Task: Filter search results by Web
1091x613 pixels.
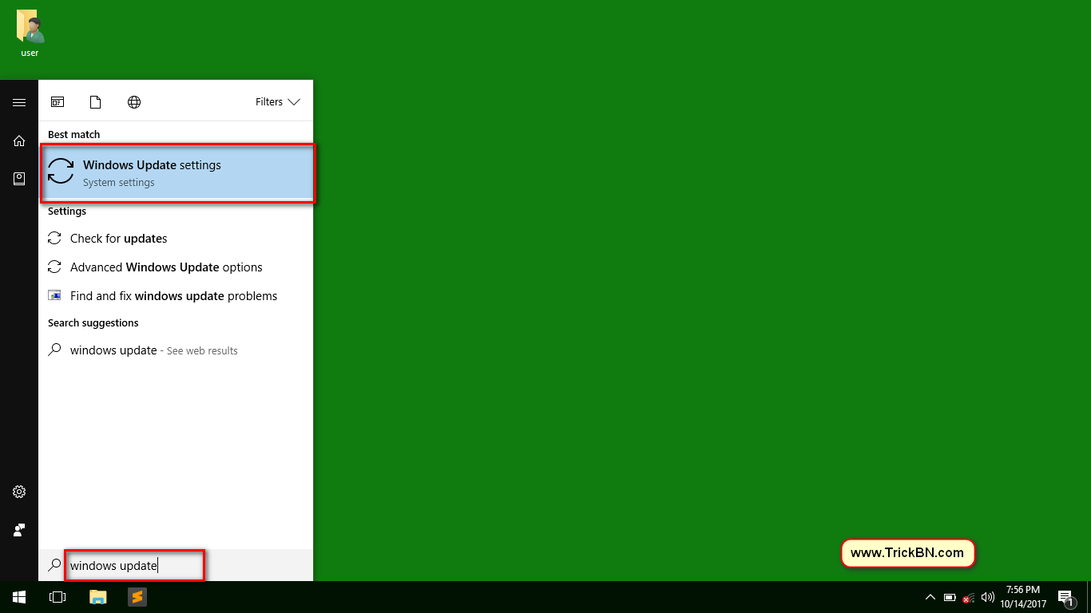Action: click(134, 102)
